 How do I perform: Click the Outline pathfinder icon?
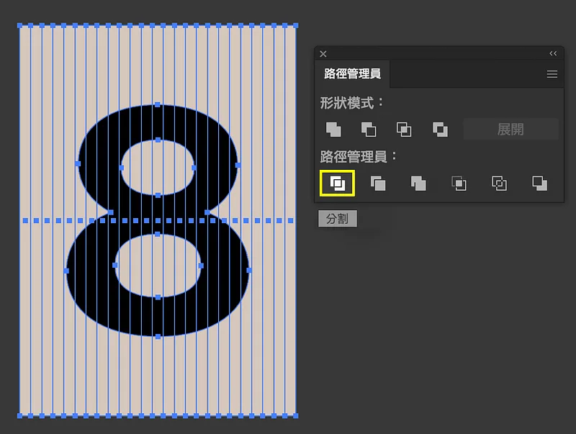(x=499, y=184)
